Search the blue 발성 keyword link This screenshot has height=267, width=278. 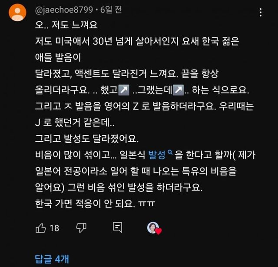(157, 155)
